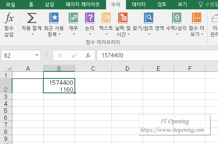Select row 3 header

tap(6, 96)
